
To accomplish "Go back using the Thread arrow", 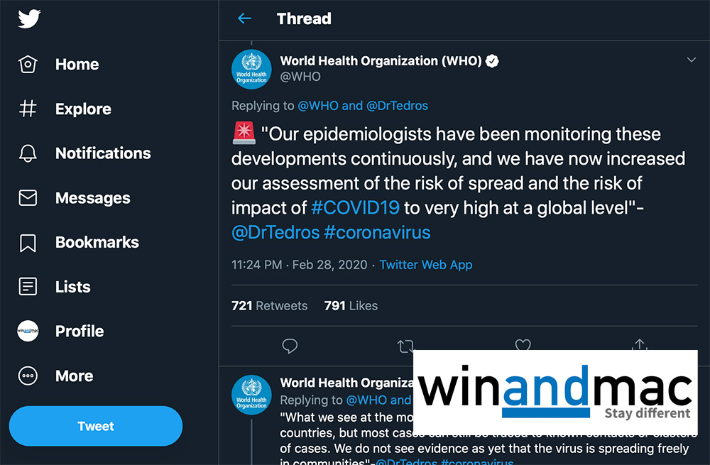I will (x=244, y=18).
